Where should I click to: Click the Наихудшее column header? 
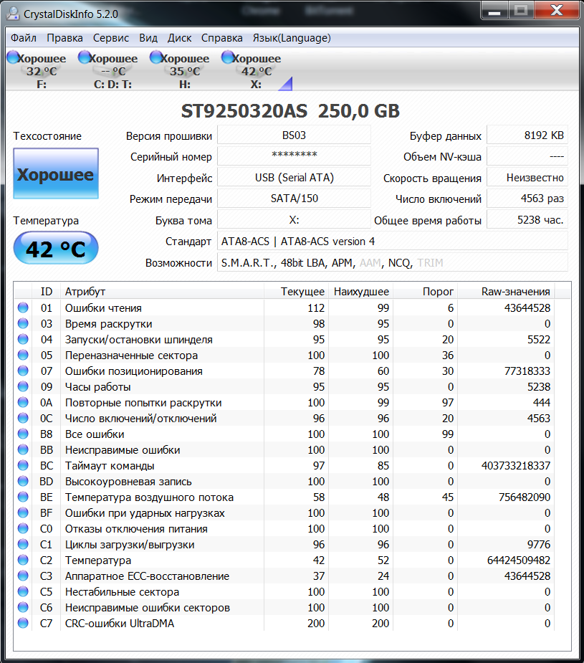[361, 291]
